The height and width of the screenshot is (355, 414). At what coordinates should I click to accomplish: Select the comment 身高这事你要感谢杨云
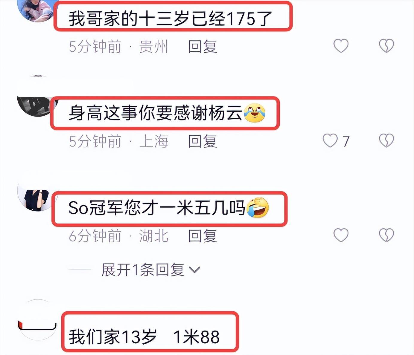(167, 113)
